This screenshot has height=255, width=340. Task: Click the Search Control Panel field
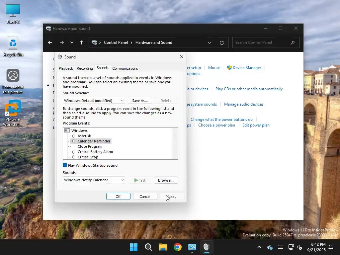[266, 42]
